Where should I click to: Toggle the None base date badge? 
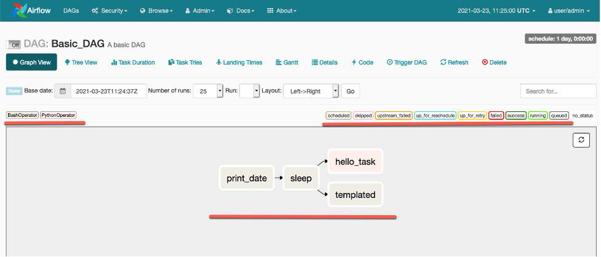pyautogui.click(x=14, y=91)
